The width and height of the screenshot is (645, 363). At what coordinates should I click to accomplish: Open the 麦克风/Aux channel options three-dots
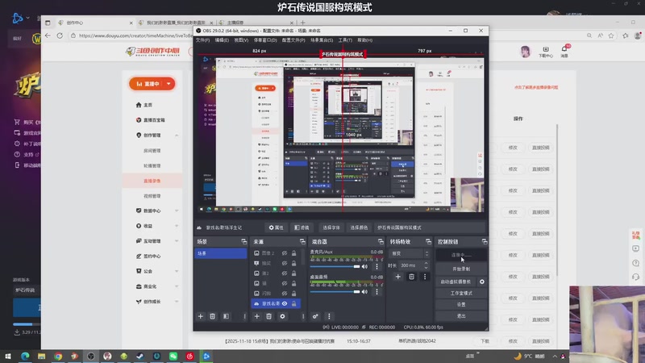[x=377, y=266]
